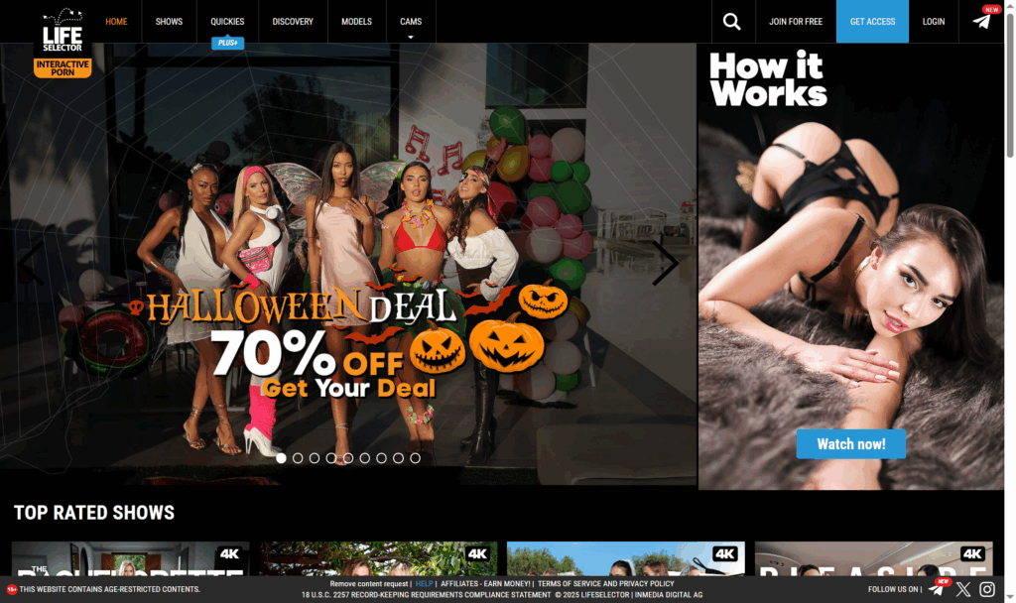The height and width of the screenshot is (603, 1016).
Task: Click the 18+ age-restriction badge bottom left
Action: pyautogui.click(x=10, y=588)
